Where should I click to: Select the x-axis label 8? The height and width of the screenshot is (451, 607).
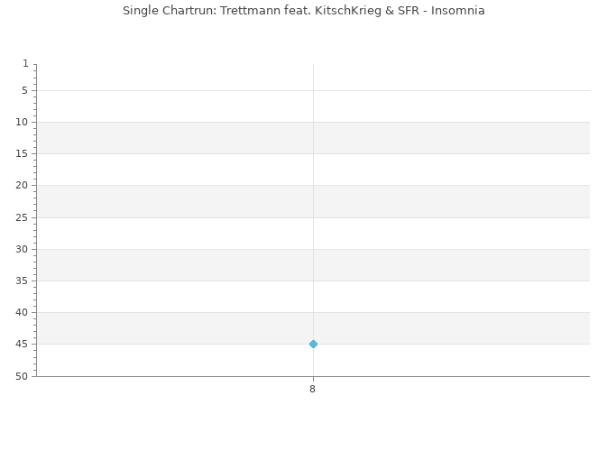click(312, 389)
